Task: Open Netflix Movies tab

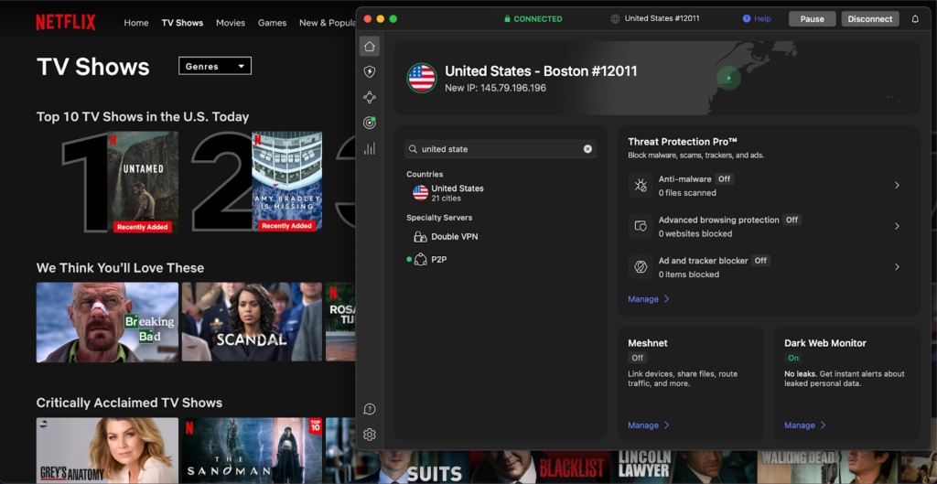Action: [231, 23]
